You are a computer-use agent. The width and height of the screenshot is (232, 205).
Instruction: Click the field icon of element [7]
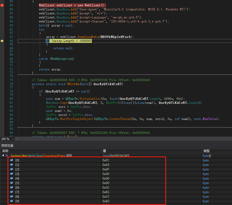coord(12,192)
